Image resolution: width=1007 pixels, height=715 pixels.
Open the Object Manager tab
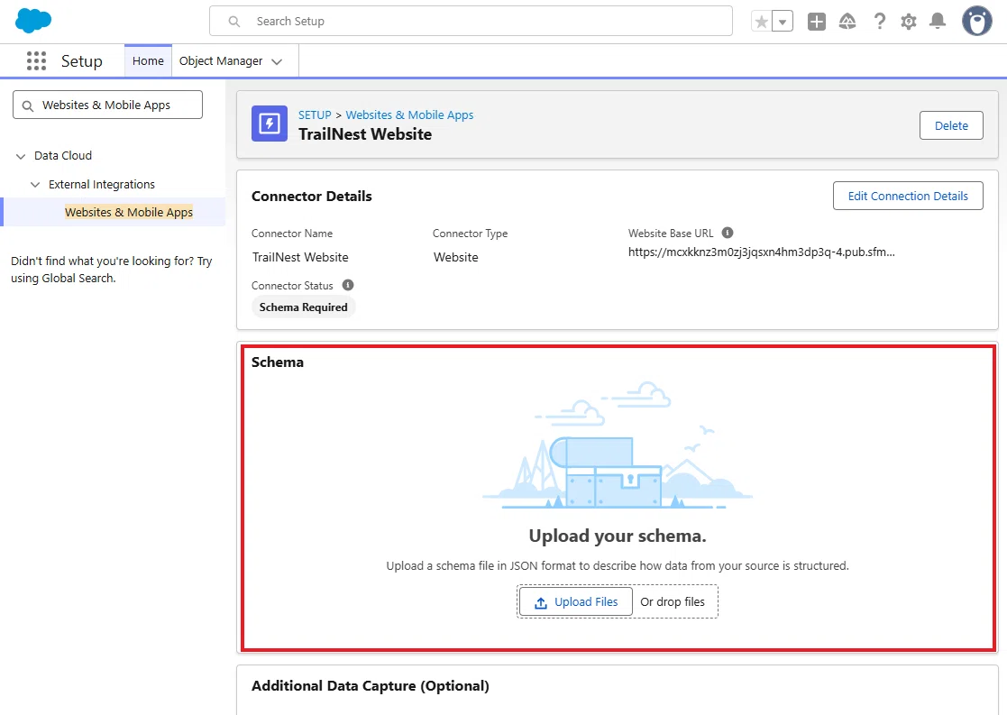pos(221,61)
